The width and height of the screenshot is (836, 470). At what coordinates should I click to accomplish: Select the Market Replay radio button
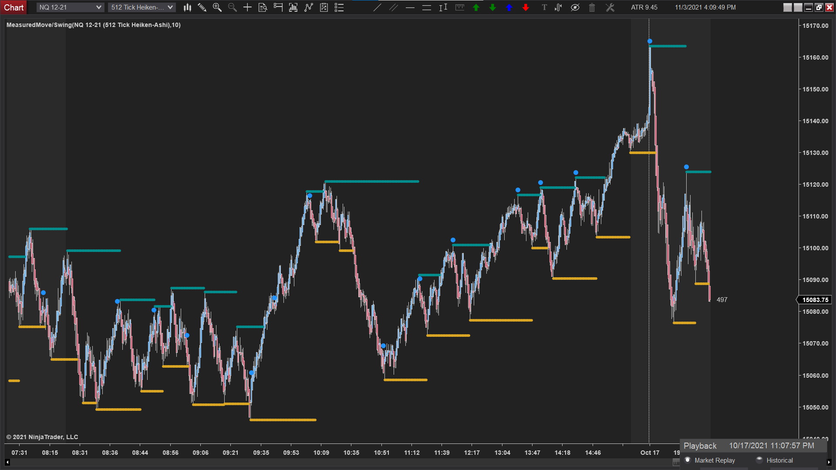688,460
